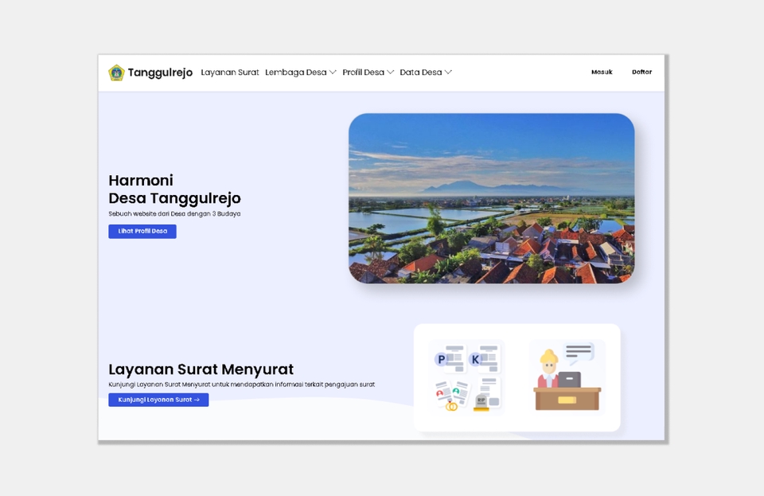Select Daftar to register
Screen dimensions: 764x496
pos(641,72)
